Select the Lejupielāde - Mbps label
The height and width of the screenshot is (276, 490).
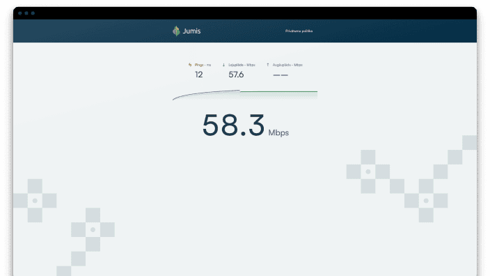tap(242, 65)
